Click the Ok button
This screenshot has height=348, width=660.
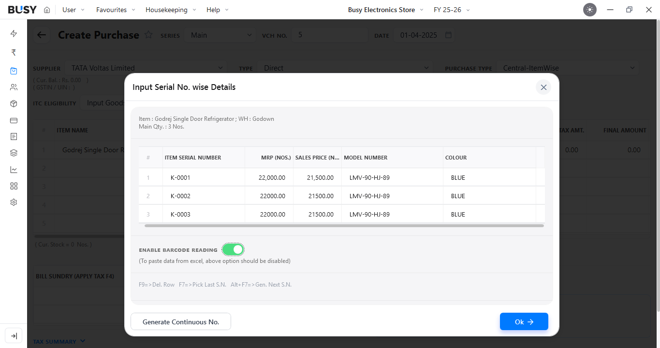pos(524,321)
